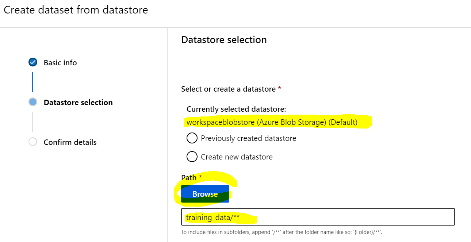Go back to the Basic info step
The height and width of the screenshot is (242, 471).
(x=60, y=63)
